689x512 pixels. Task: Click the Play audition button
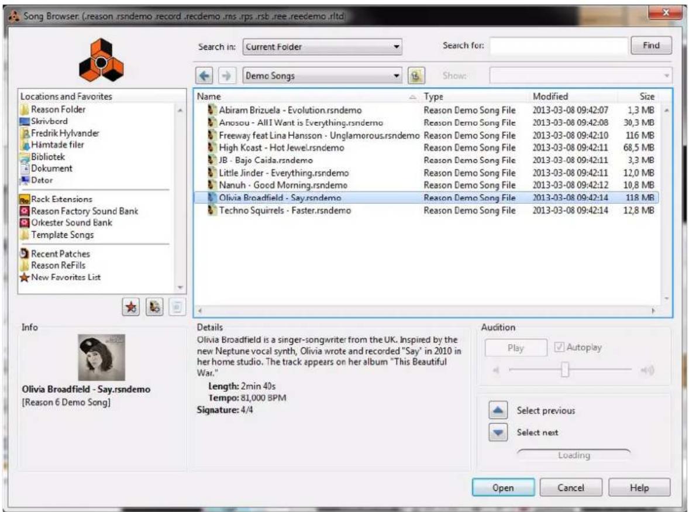[516, 348]
